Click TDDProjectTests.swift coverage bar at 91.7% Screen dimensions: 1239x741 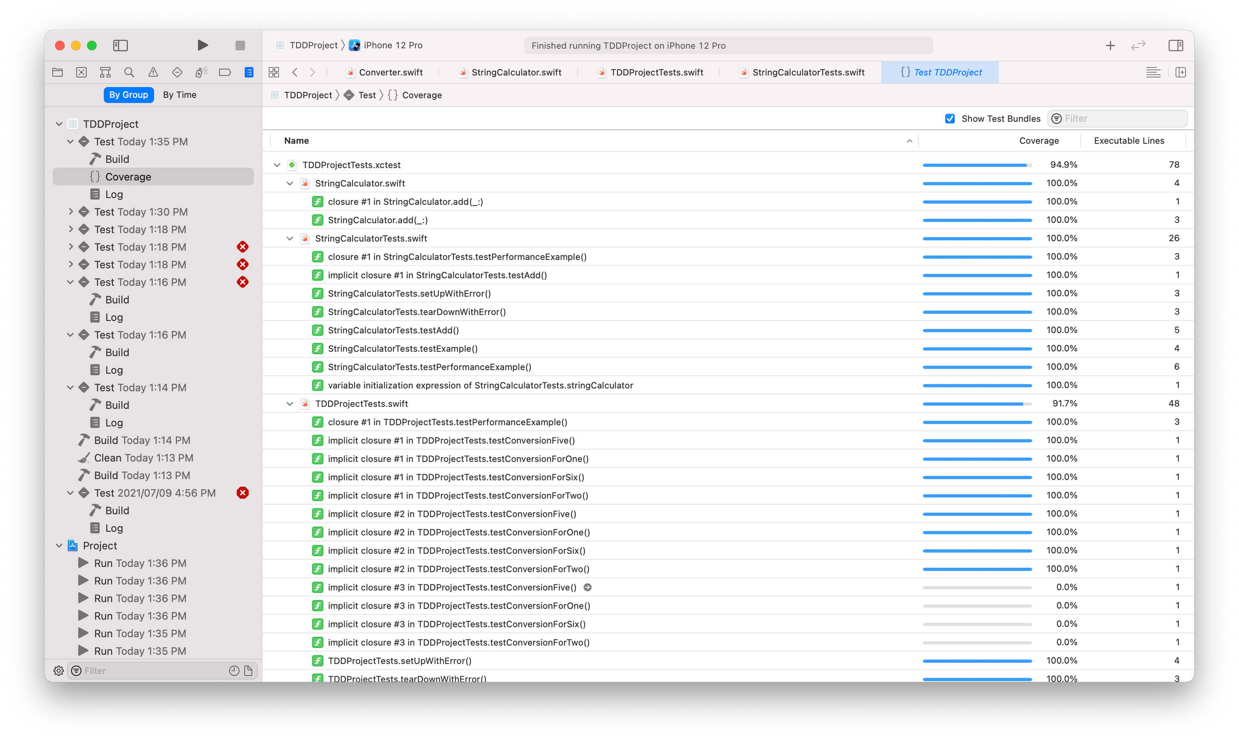pyautogui.click(x=977, y=403)
